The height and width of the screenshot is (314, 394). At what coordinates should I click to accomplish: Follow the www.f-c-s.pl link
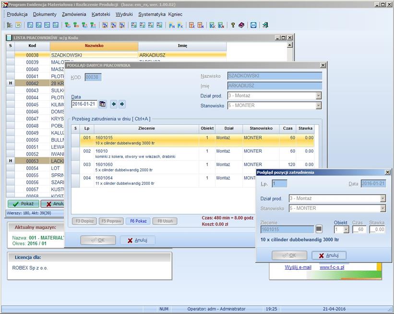pyautogui.click(x=332, y=267)
